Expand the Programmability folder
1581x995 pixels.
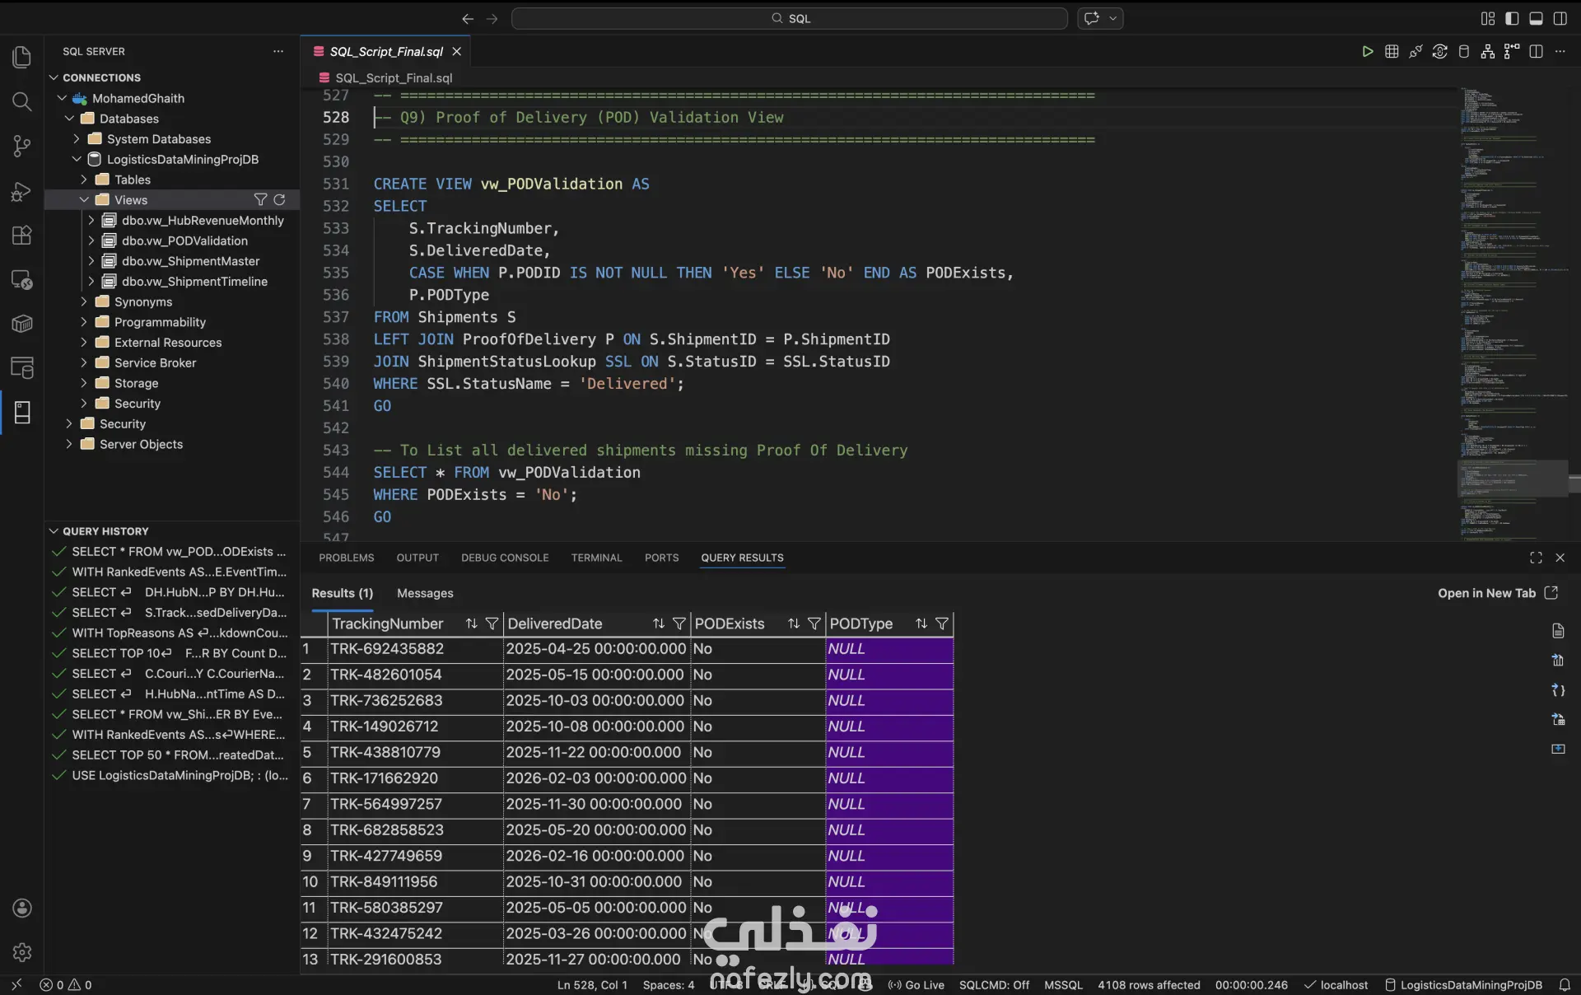(x=84, y=321)
